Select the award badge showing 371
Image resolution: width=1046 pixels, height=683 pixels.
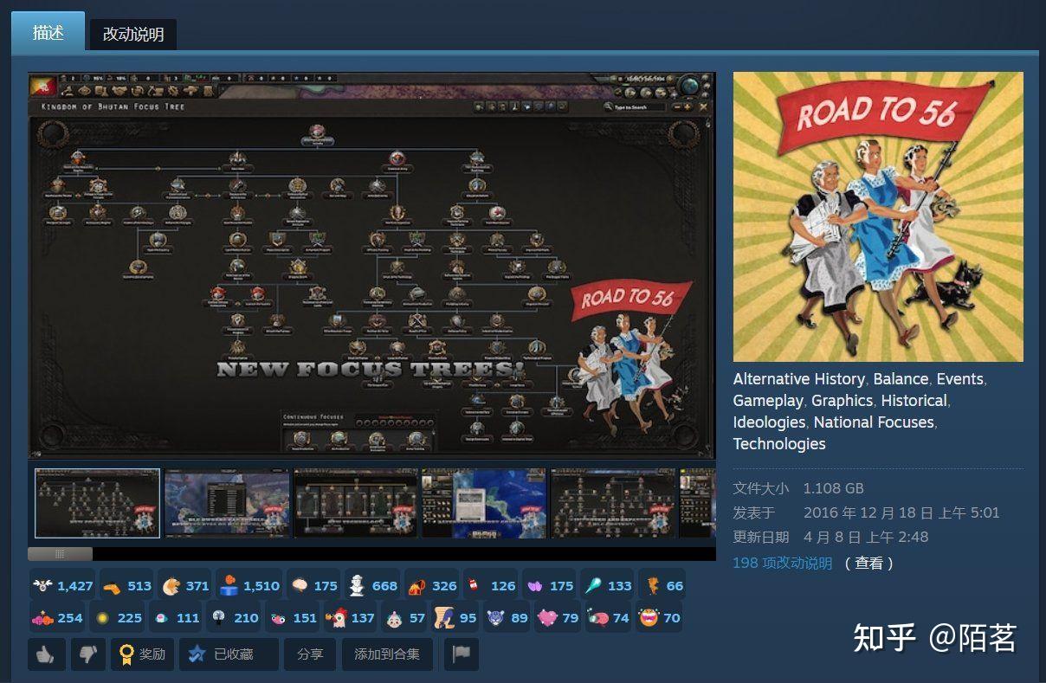click(x=184, y=585)
